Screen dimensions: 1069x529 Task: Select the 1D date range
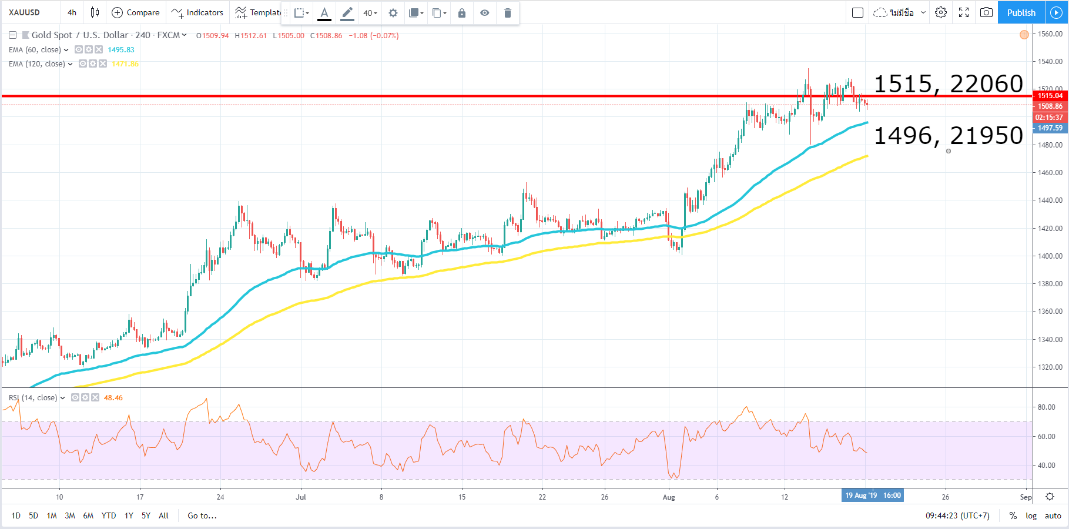pos(16,515)
